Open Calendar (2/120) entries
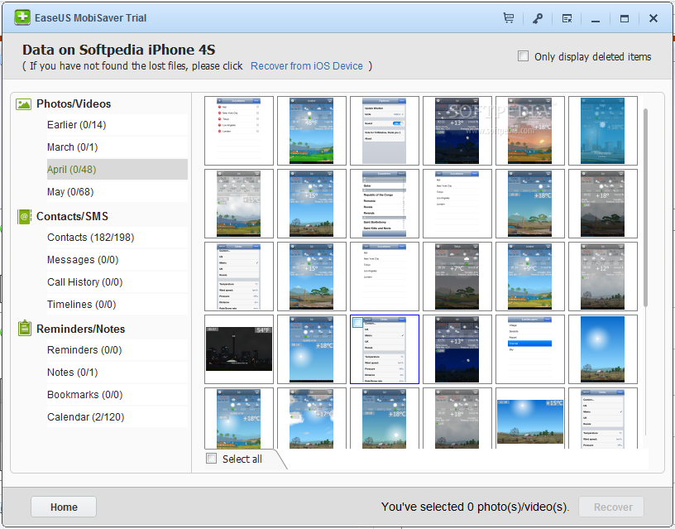This screenshot has width=675, height=529. tap(85, 417)
